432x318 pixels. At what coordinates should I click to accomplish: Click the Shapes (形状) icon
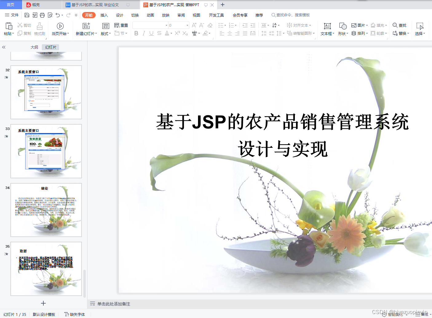click(343, 26)
